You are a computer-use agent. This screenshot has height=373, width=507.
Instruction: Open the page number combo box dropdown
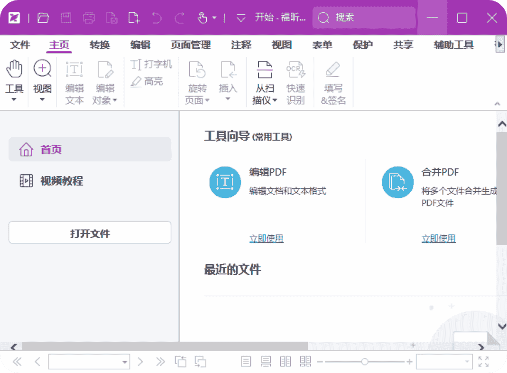click(125, 362)
